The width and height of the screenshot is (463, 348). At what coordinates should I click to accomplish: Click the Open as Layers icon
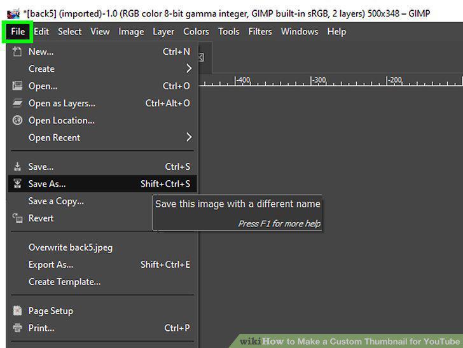click(x=17, y=103)
